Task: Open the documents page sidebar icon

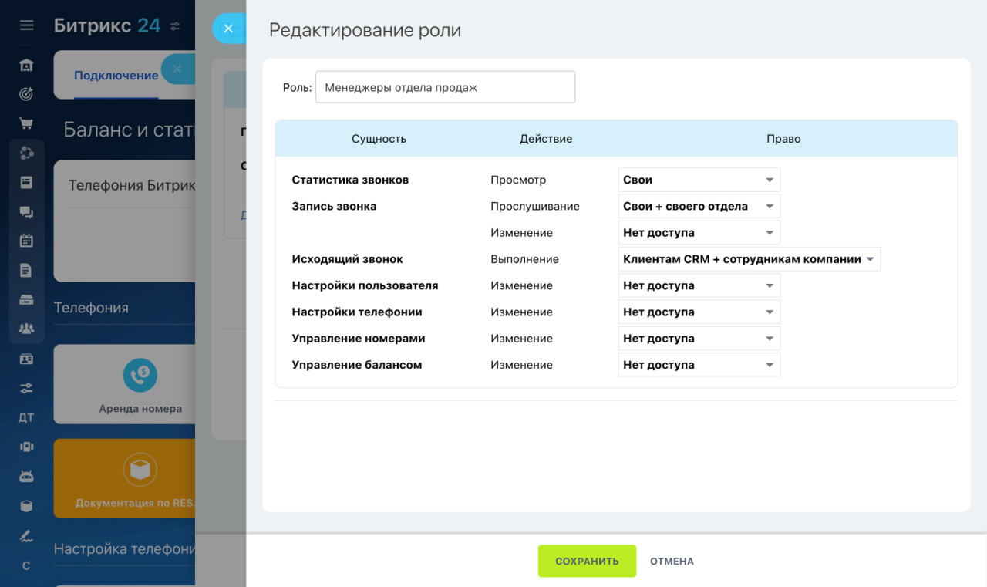Action: pos(26,271)
